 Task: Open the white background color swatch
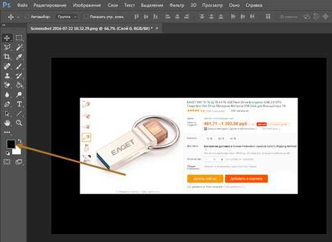[17, 152]
